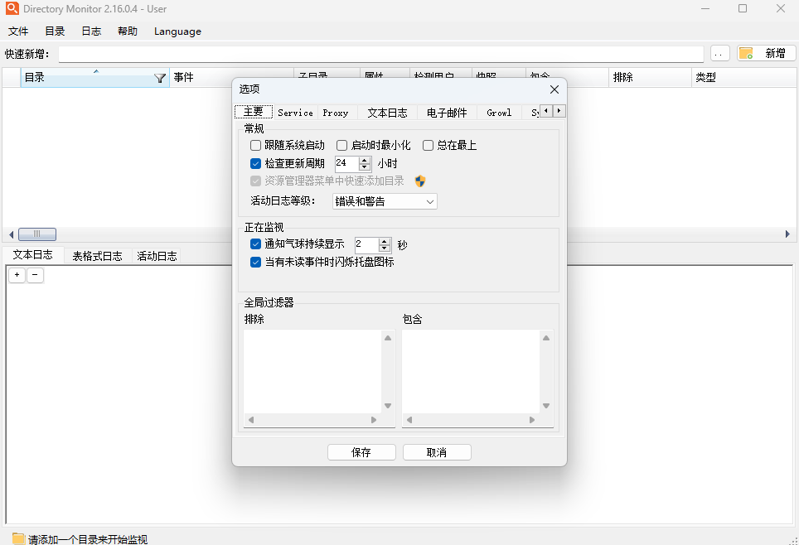Click the 包含 filter text area

click(x=471, y=371)
